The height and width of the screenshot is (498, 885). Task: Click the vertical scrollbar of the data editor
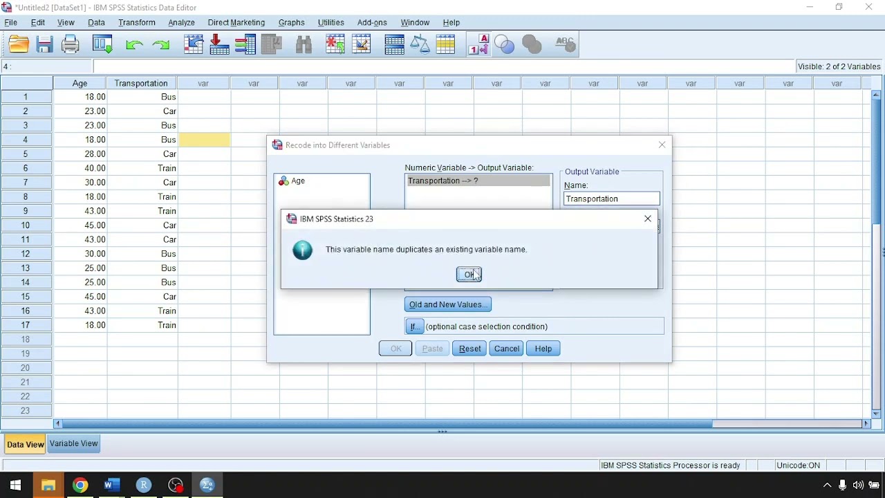tap(876, 161)
